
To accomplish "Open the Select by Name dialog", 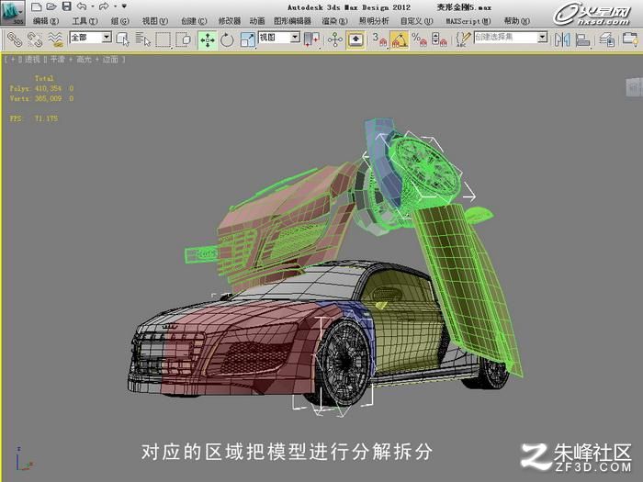I will click(143, 39).
